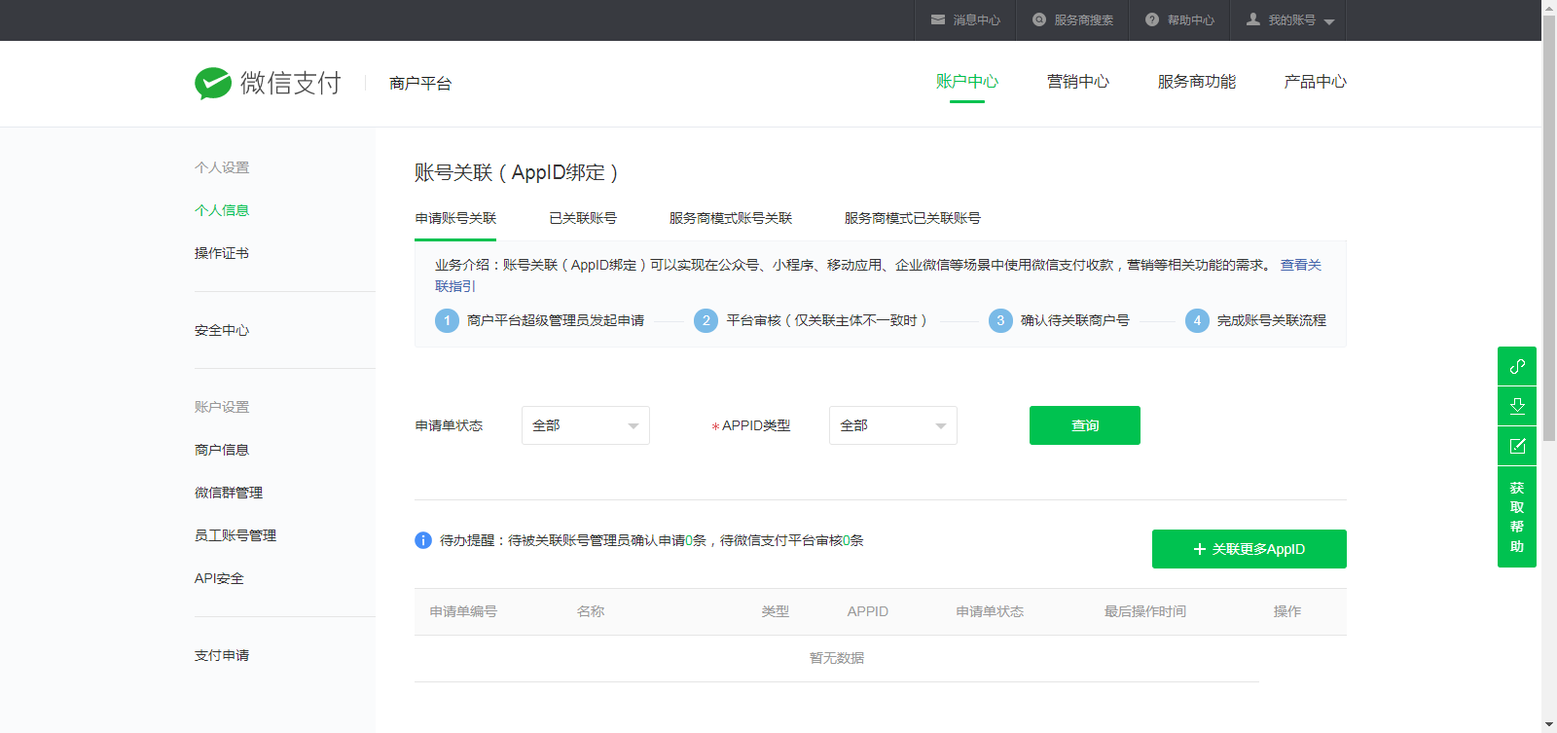1557x733 pixels.
Task: Open 产品中心 top menu
Action: pyautogui.click(x=1316, y=82)
